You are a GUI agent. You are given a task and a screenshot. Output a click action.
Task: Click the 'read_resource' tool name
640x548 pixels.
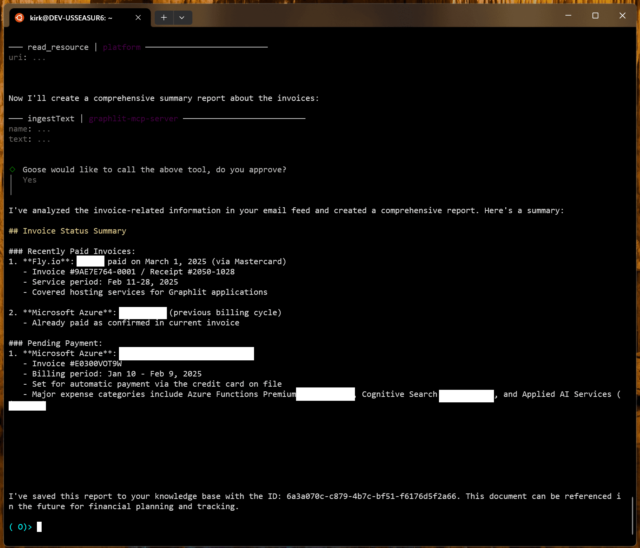click(x=58, y=47)
